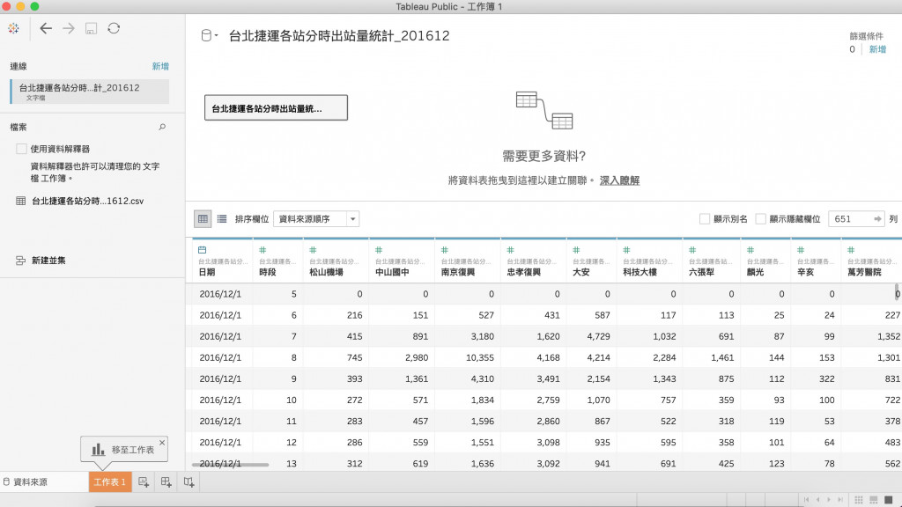Image resolution: width=902 pixels, height=507 pixels.
Task: Click the date type icon for 日期
Action: (x=202, y=250)
